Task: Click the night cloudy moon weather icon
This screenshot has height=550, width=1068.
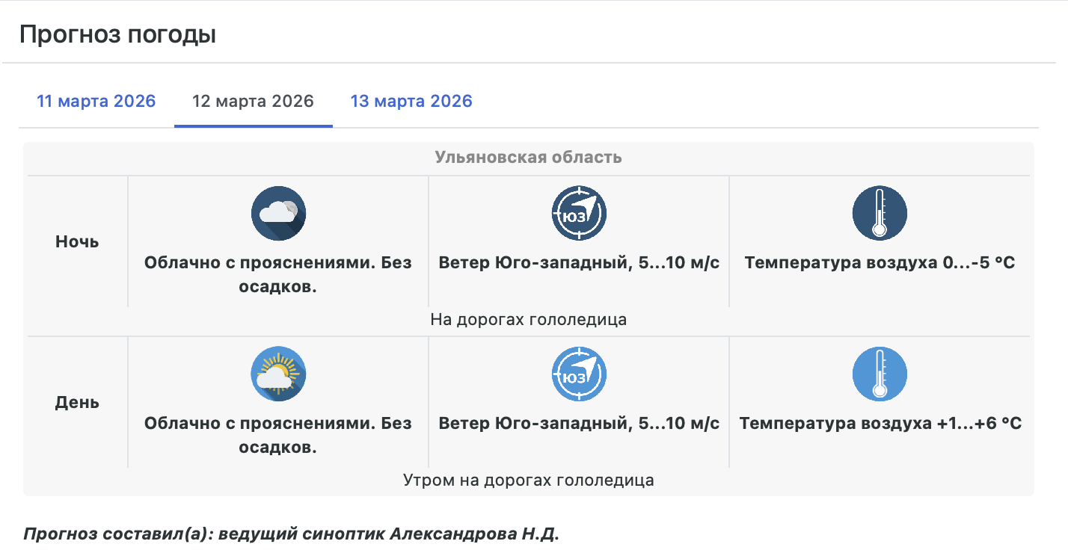Action: point(278,214)
